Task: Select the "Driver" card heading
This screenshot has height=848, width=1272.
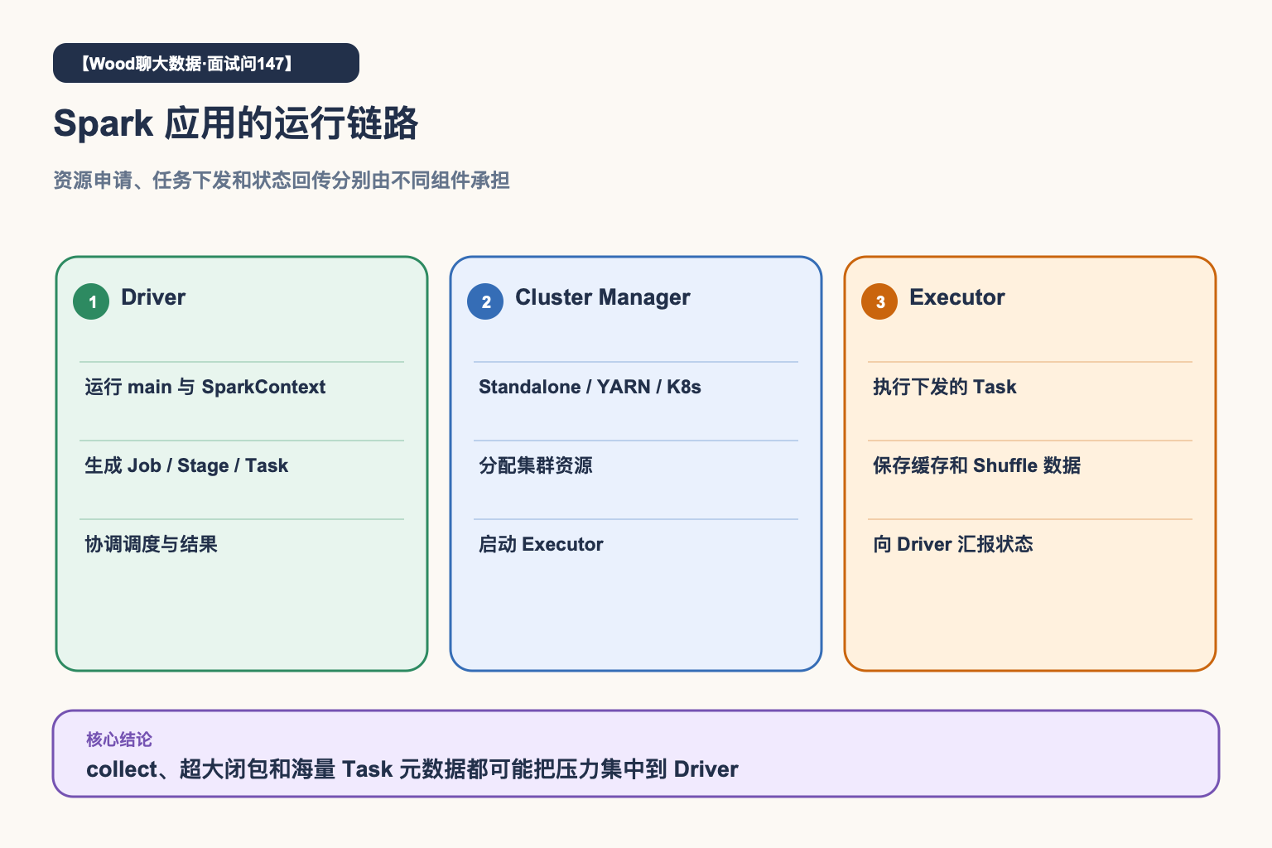Action: 153,297
